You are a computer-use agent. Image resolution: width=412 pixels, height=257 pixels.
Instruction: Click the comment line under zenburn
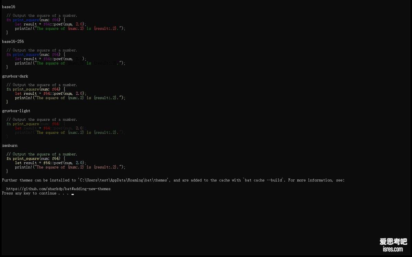(x=42, y=154)
